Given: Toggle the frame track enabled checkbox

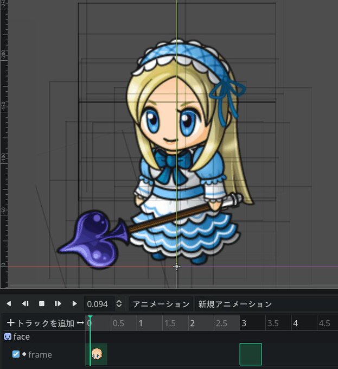Looking at the screenshot, I should (x=16, y=354).
